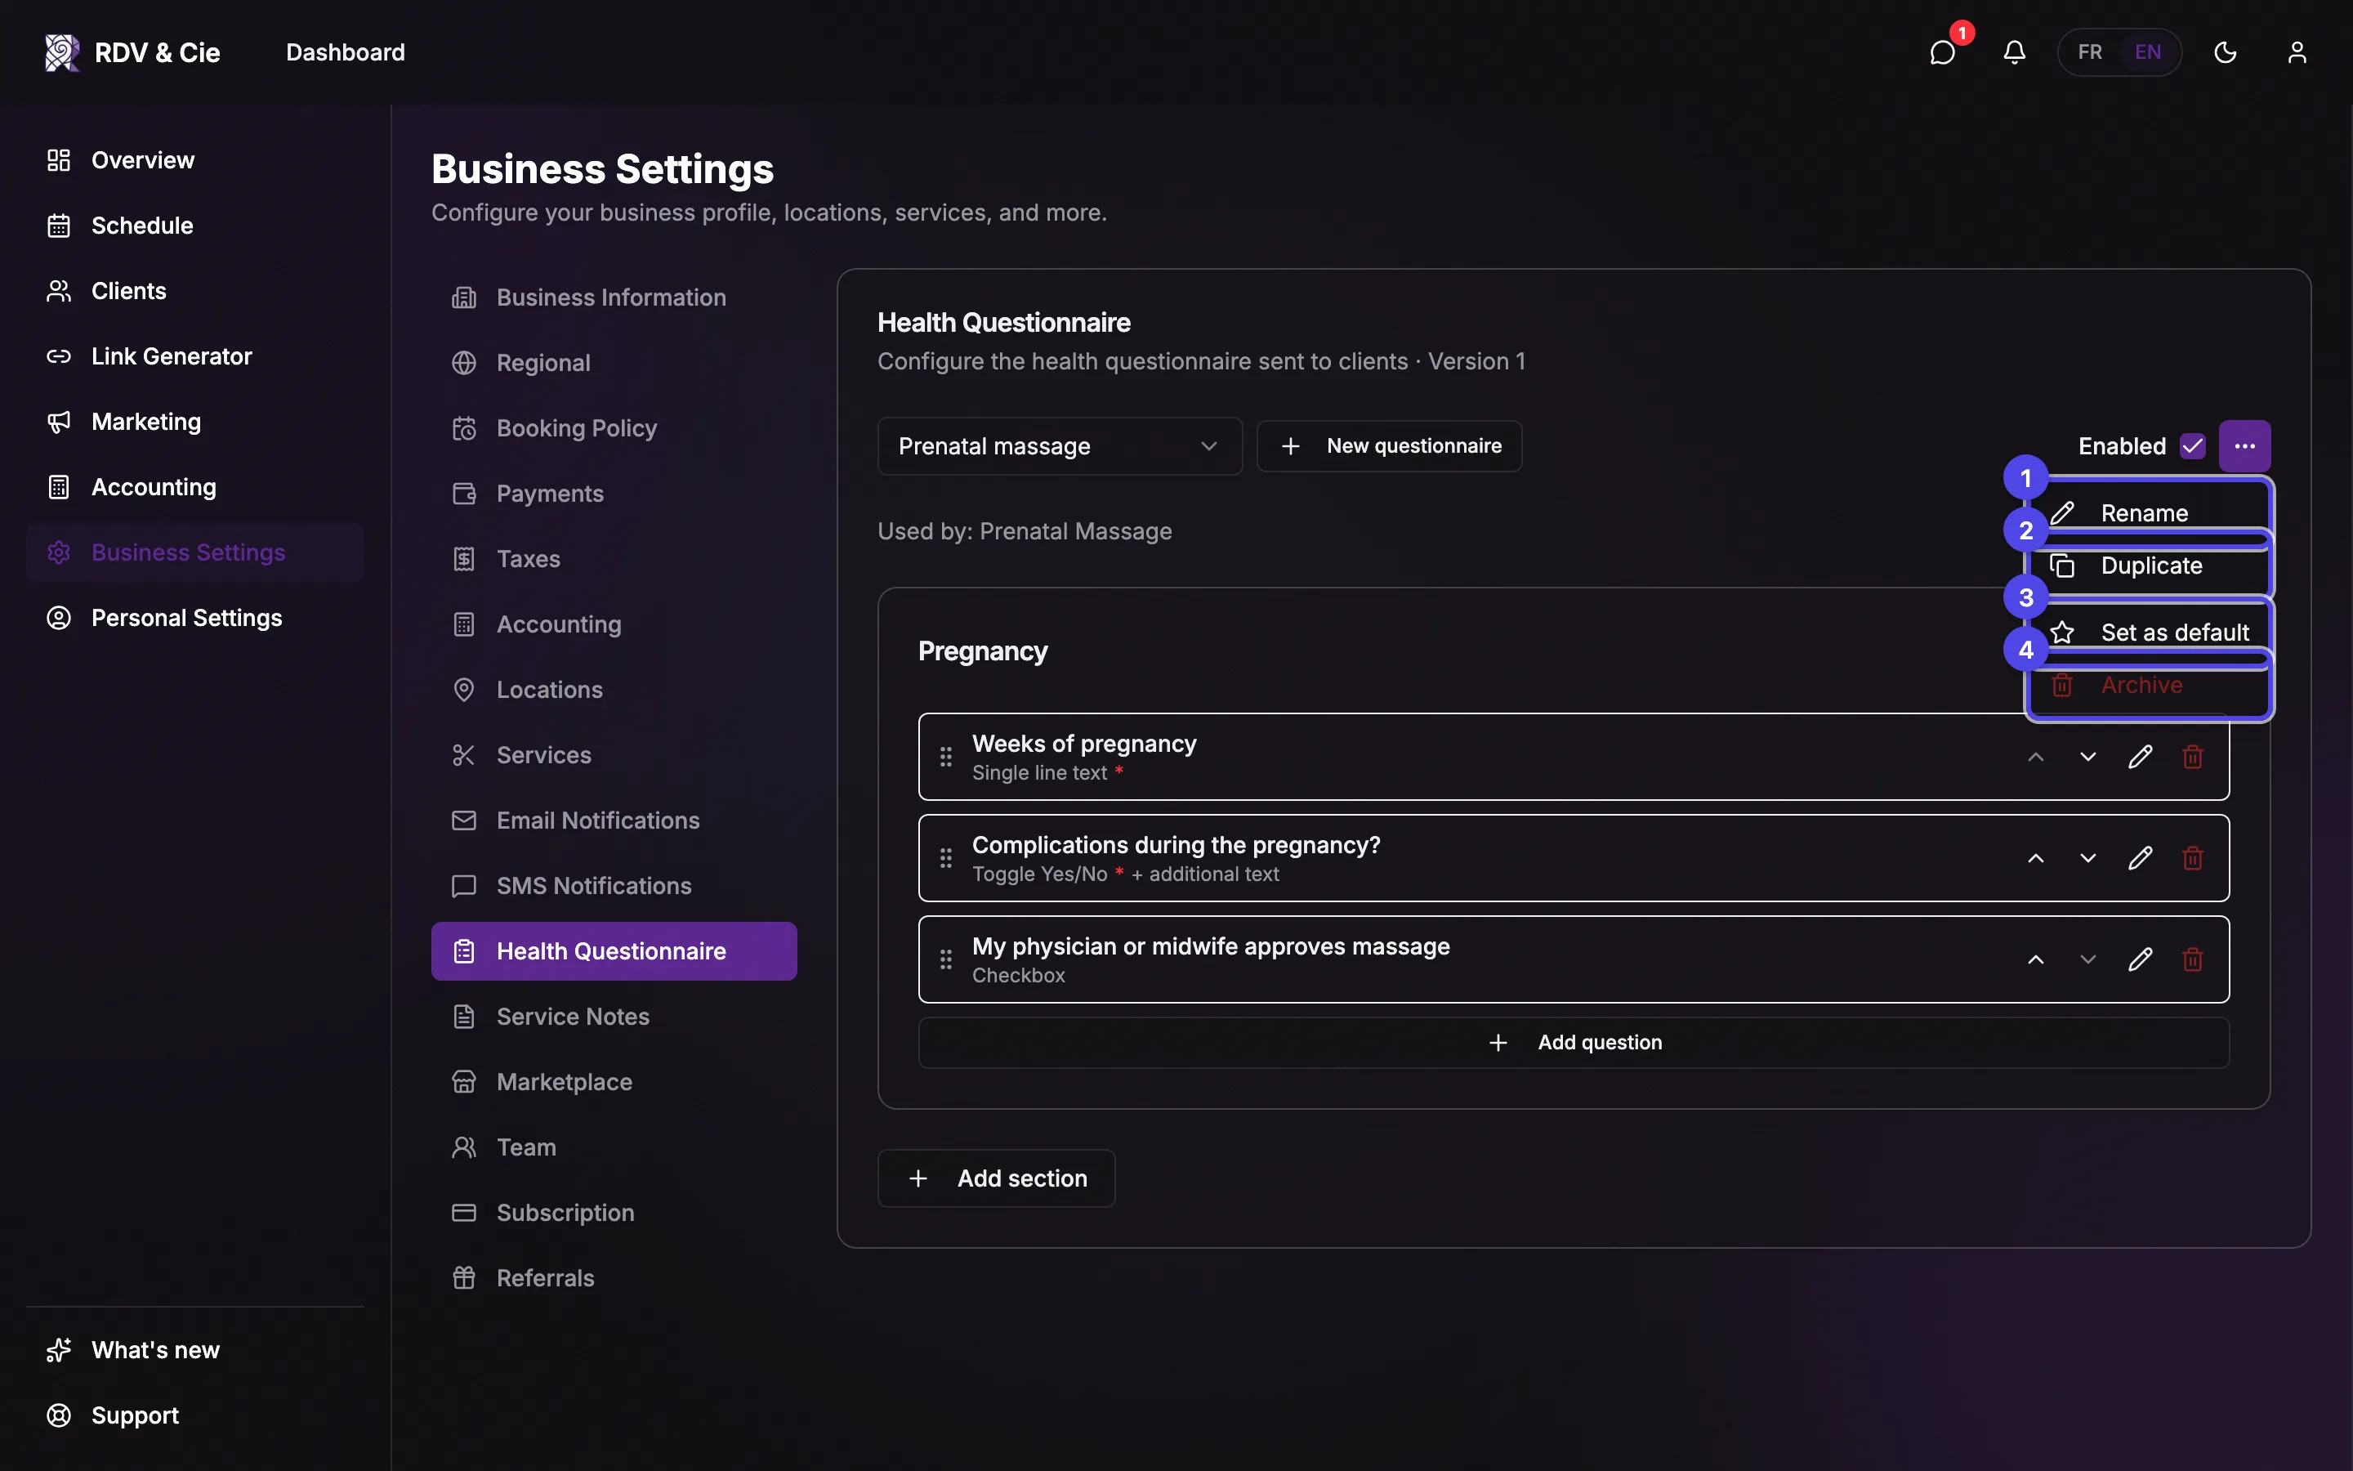Switch language to EN
Screen dimensions: 2353x1471
click(2148, 52)
